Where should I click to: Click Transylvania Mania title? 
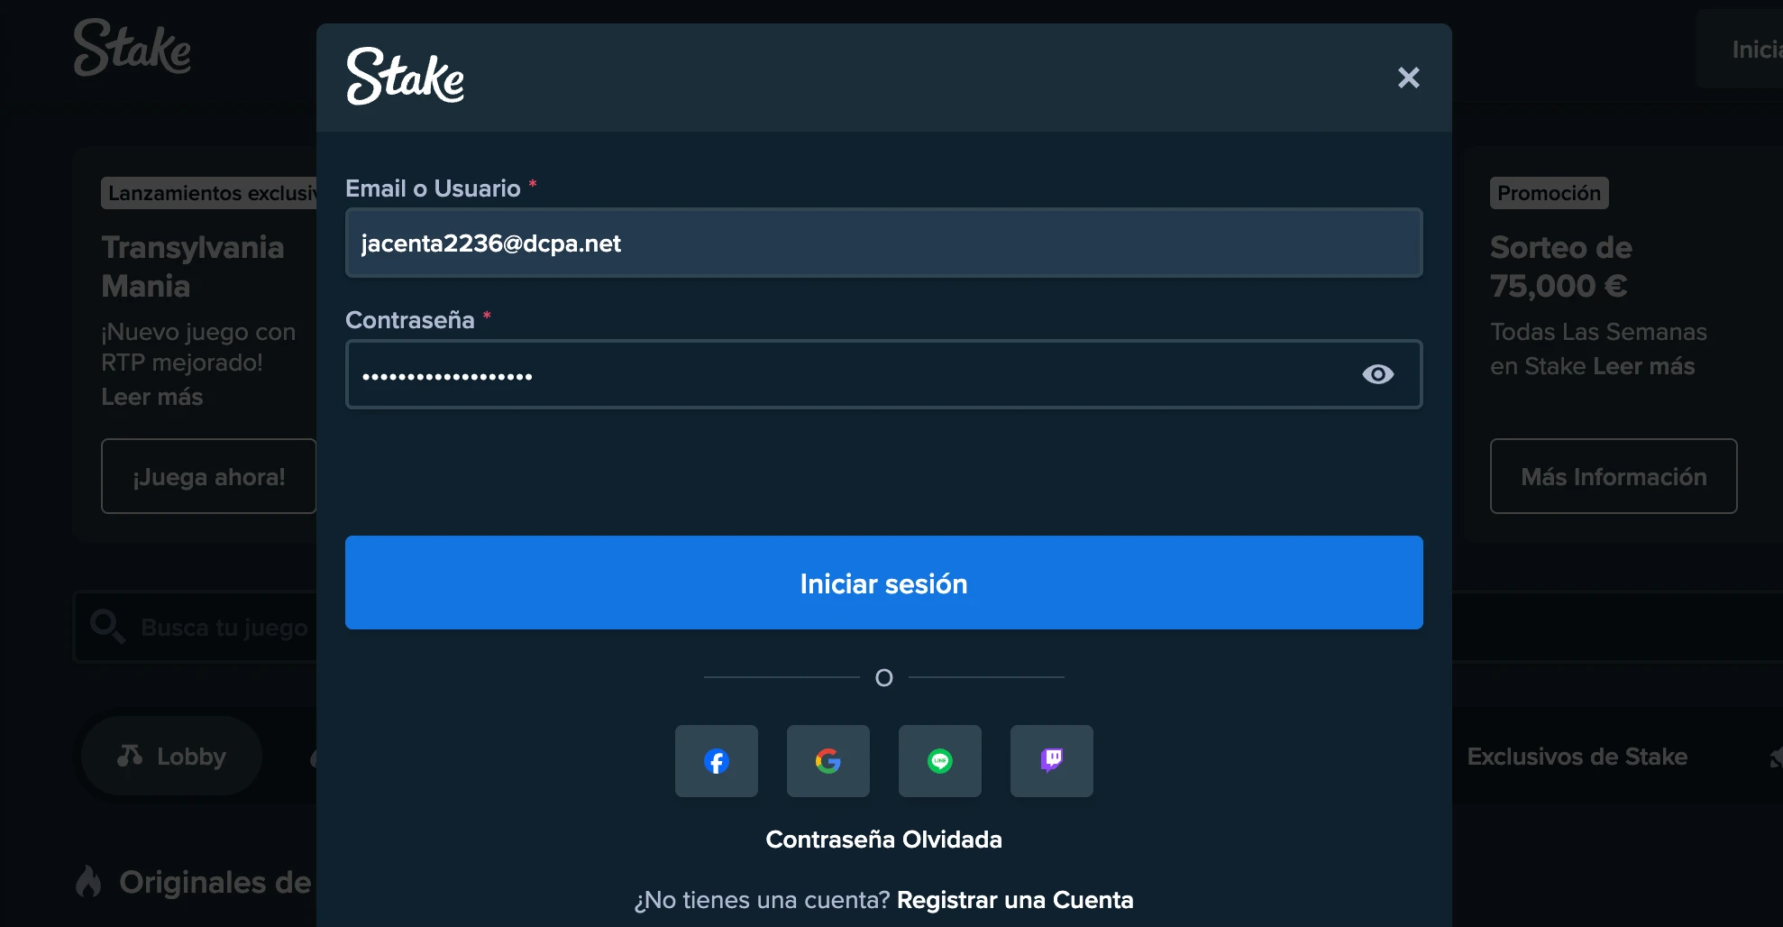(x=193, y=267)
